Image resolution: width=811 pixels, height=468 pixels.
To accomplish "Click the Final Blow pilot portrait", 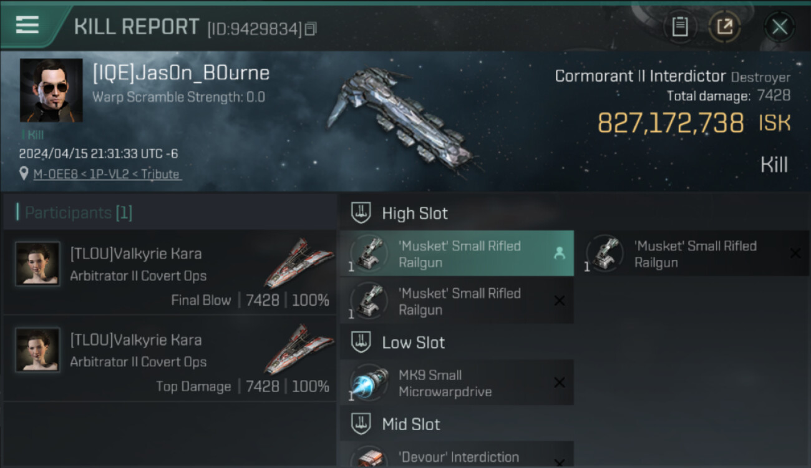I will pyautogui.click(x=37, y=264).
